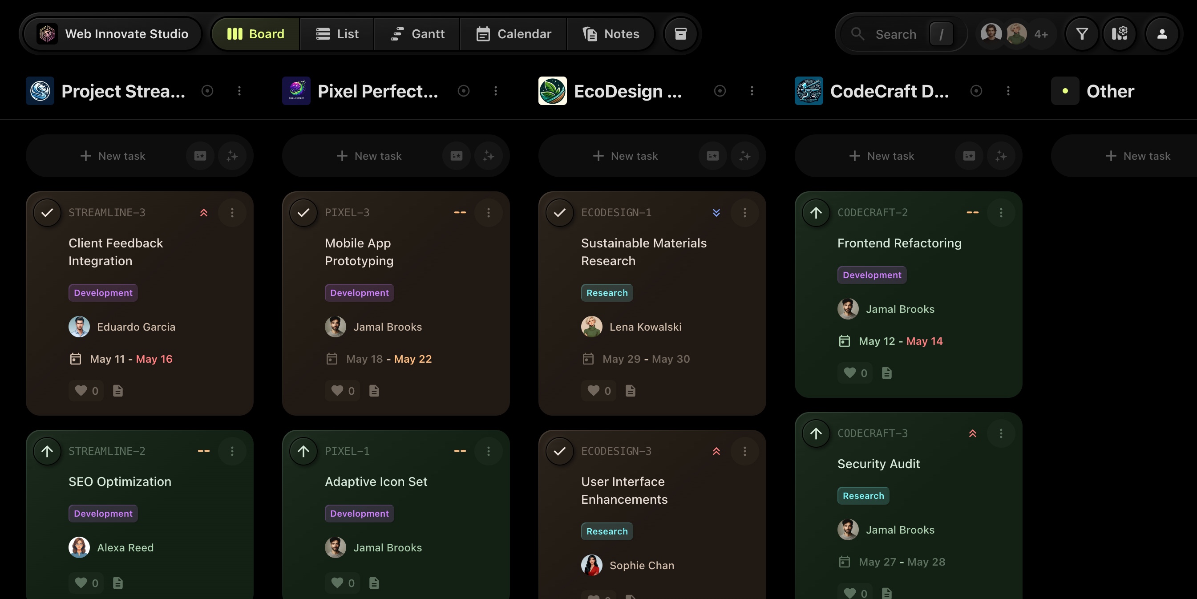Click the Development tag on SEO Optimization
The image size is (1197, 599).
pos(103,514)
